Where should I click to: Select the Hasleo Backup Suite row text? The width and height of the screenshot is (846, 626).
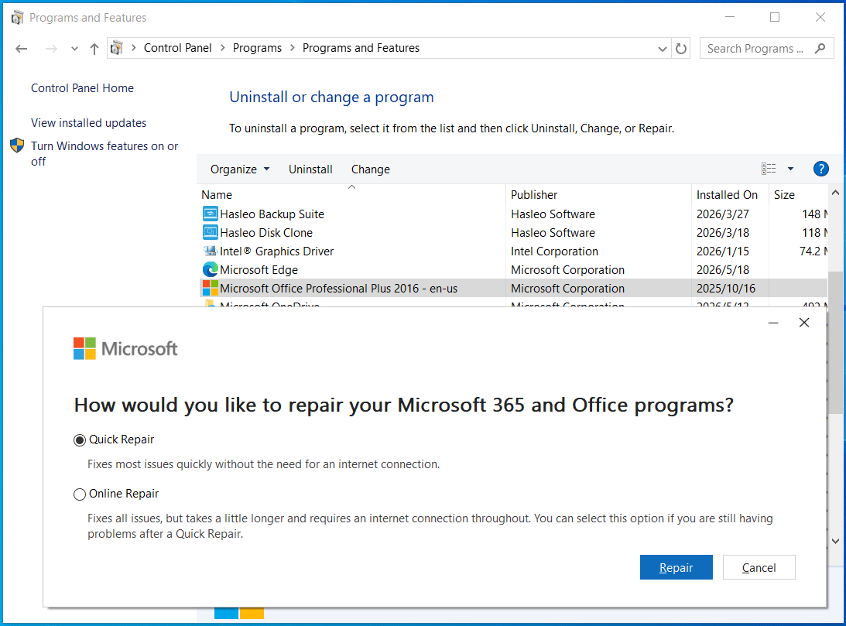point(272,214)
